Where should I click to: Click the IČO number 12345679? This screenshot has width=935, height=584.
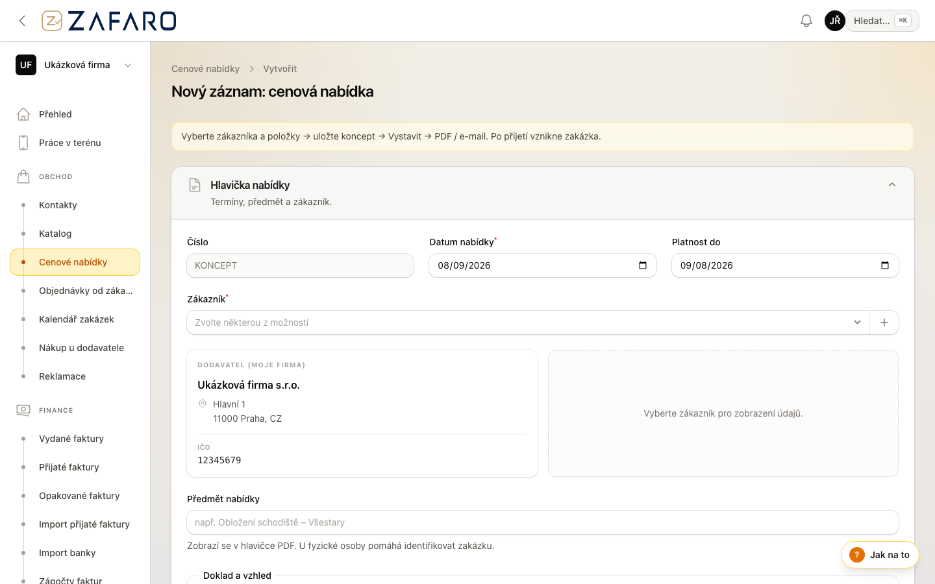[219, 460]
